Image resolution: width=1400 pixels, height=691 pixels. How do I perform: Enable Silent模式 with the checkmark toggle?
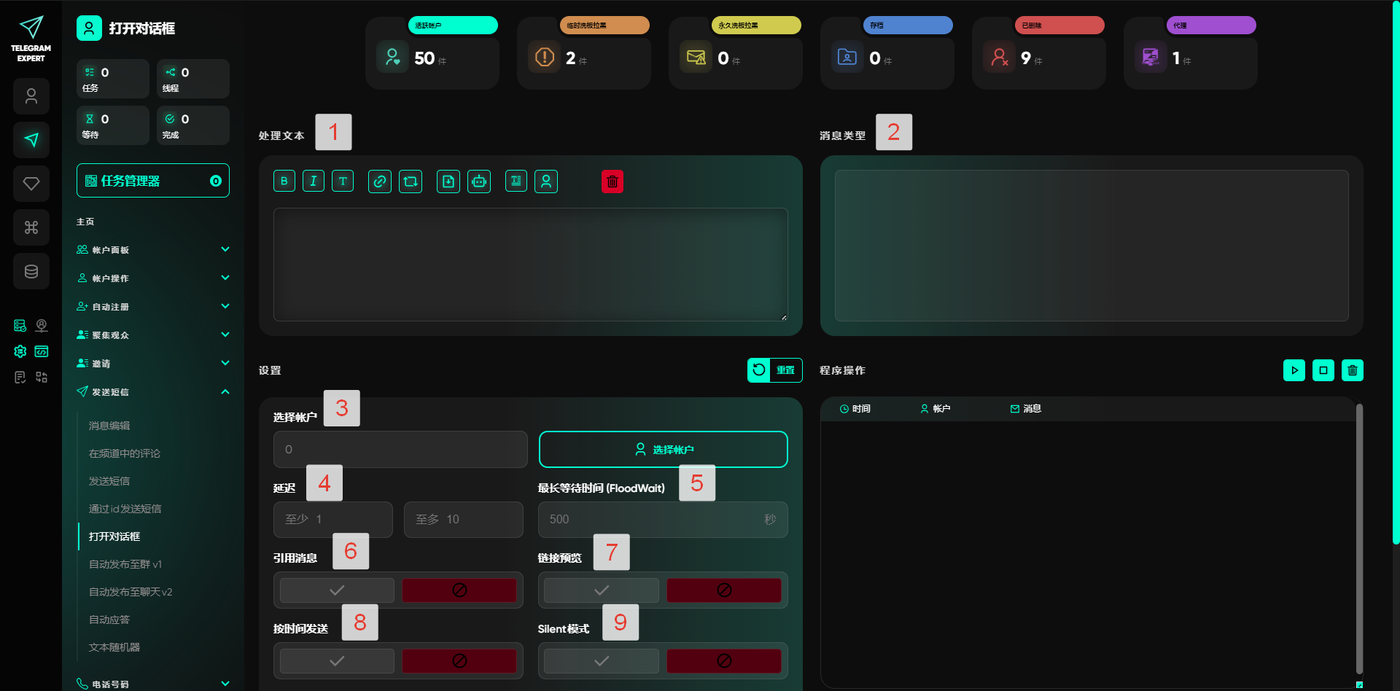point(602,661)
